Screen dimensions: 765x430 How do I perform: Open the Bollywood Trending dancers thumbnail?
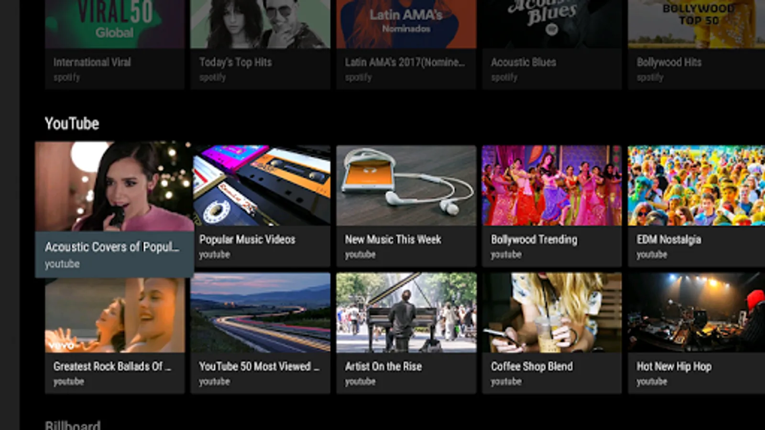pyautogui.click(x=552, y=185)
